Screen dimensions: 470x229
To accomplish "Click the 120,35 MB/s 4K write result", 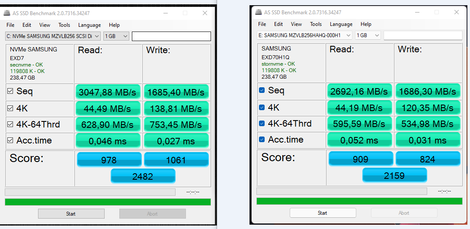I will 428,108.
